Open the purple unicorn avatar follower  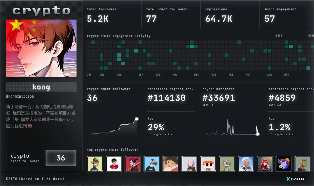click(284, 164)
